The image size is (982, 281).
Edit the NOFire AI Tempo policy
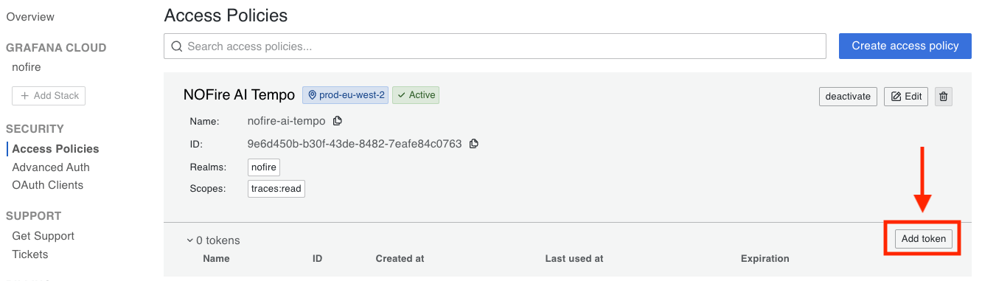point(906,97)
